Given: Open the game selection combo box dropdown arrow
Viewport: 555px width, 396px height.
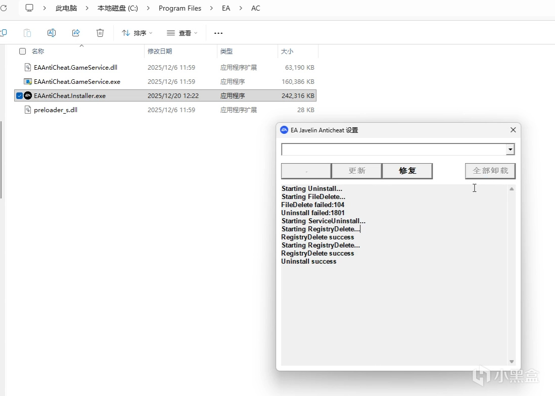Looking at the screenshot, I should point(510,149).
